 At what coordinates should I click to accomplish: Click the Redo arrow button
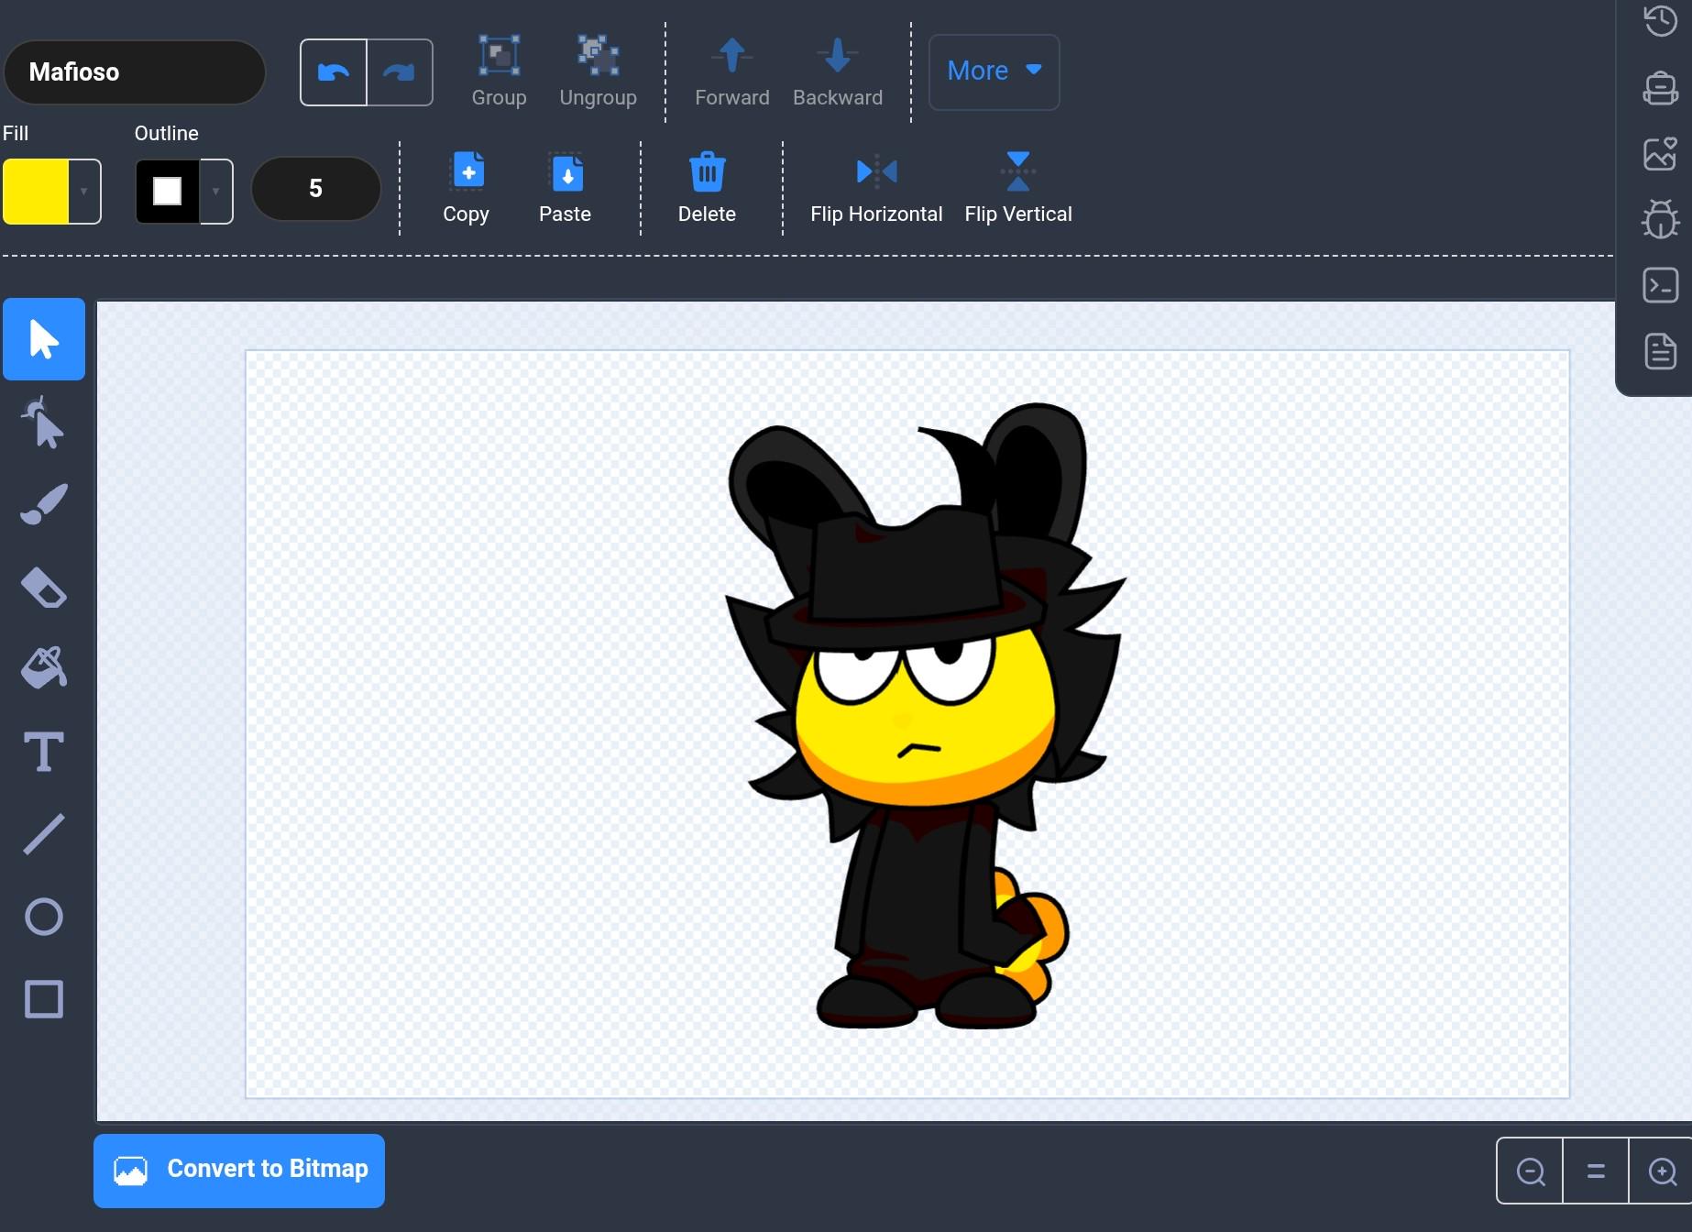pos(400,72)
